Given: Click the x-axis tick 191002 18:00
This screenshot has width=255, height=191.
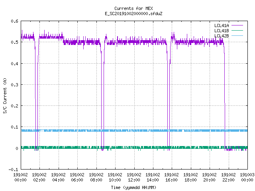Looking at the screenshot, I should 190,177.
